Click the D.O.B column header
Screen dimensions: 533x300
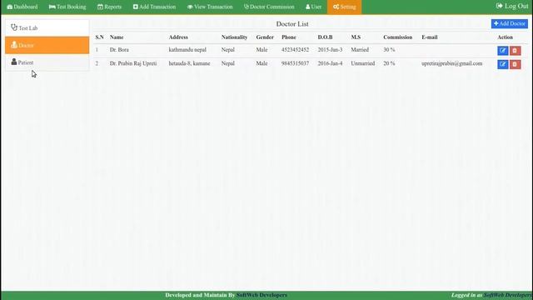[x=325, y=37]
